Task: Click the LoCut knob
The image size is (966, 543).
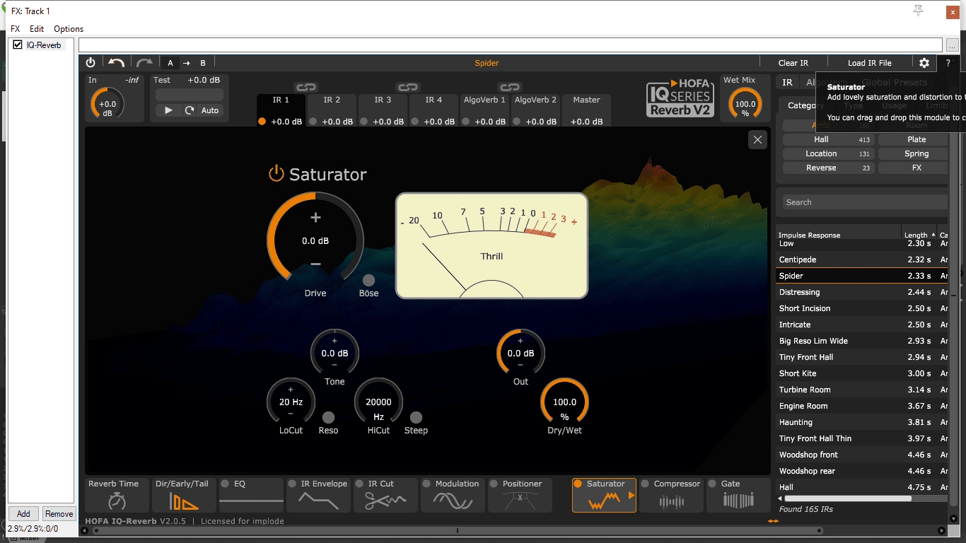Action: click(291, 402)
